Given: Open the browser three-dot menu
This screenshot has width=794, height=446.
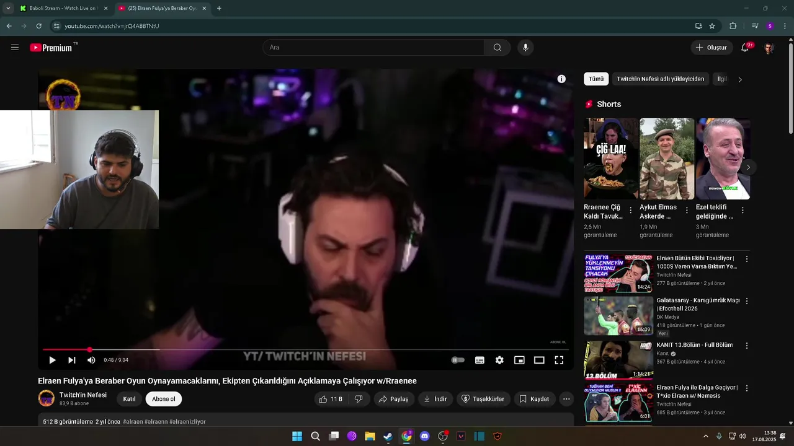Looking at the screenshot, I should click(785, 26).
